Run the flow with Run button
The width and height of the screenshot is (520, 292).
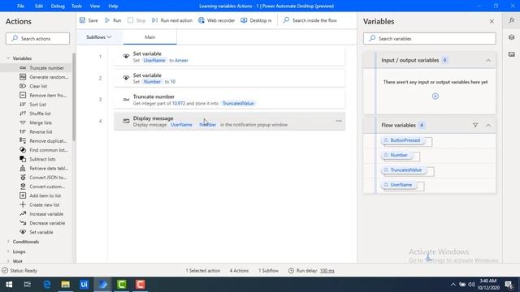click(113, 20)
